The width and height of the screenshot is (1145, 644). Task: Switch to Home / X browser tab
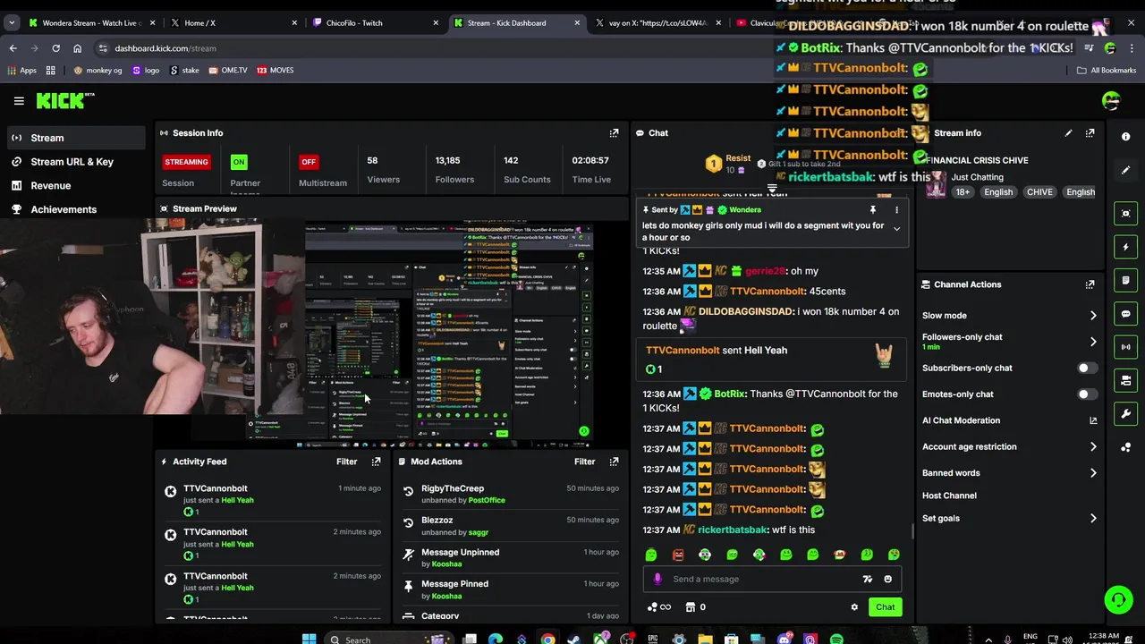tap(233, 22)
